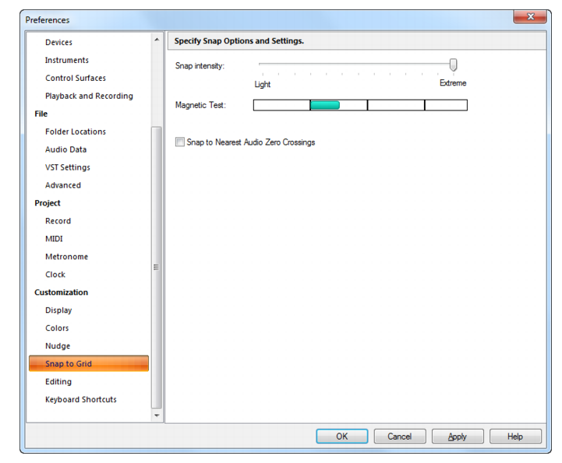The height and width of the screenshot is (463, 562).
Task: Open the Keyboard Shortcuts page
Action: click(x=81, y=399)
